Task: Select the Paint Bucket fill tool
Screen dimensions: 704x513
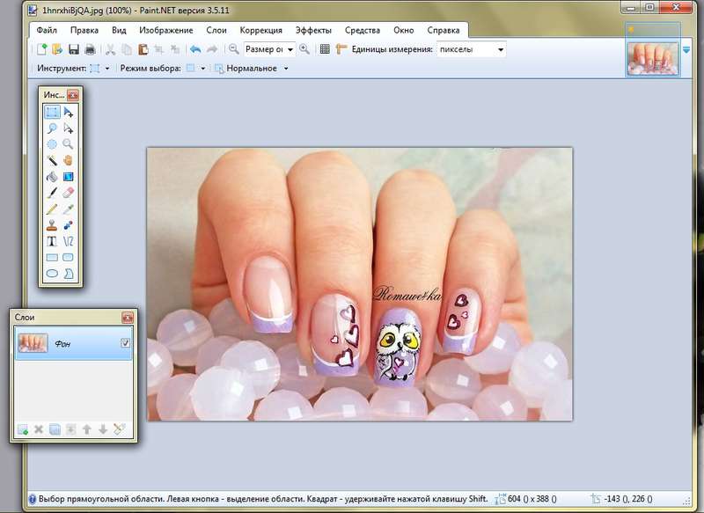Action: click(52, 176)
